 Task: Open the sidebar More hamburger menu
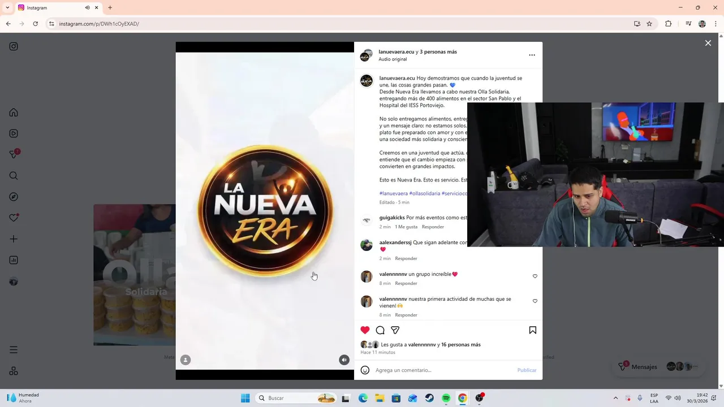point(14,350)
